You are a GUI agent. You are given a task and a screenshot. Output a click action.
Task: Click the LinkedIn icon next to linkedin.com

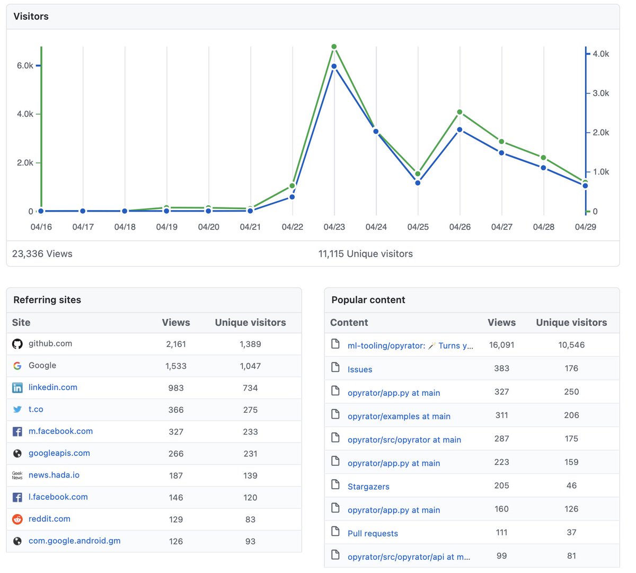click(x=17, y=388)
